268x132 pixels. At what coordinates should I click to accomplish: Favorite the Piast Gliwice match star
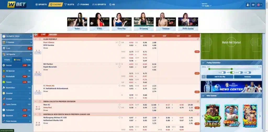pos(120,42)
